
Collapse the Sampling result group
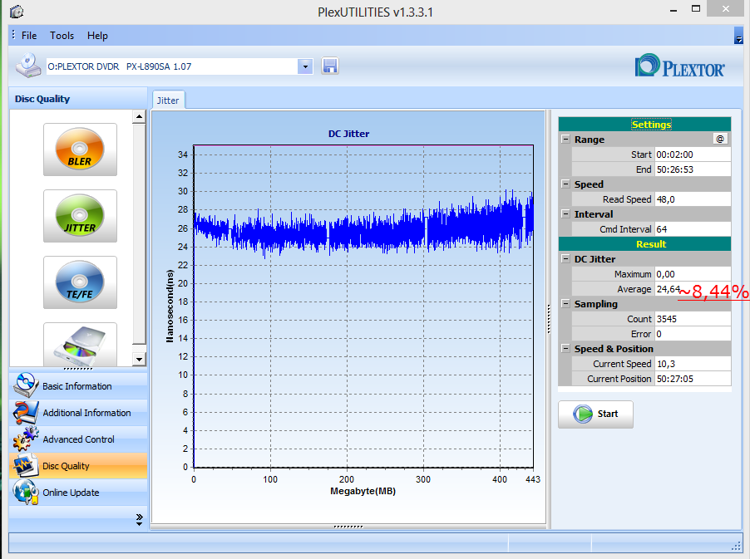tap(565, 303)
